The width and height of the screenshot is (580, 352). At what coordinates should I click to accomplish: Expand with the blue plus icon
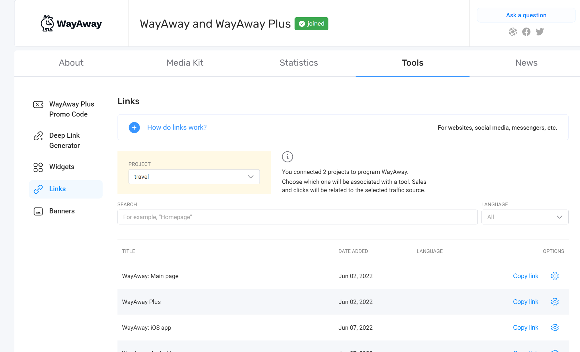[x=134, y=128]
